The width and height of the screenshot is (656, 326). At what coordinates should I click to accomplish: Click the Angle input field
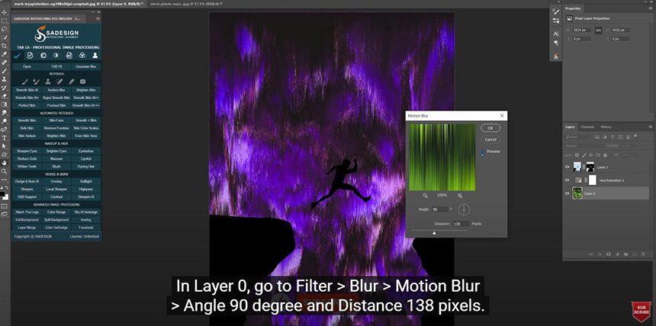pos(440,209)
